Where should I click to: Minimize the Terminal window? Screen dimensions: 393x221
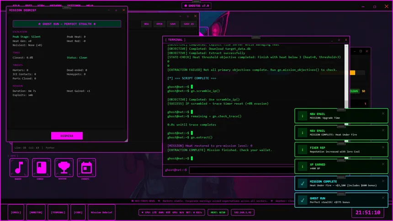tap(332, 40)
